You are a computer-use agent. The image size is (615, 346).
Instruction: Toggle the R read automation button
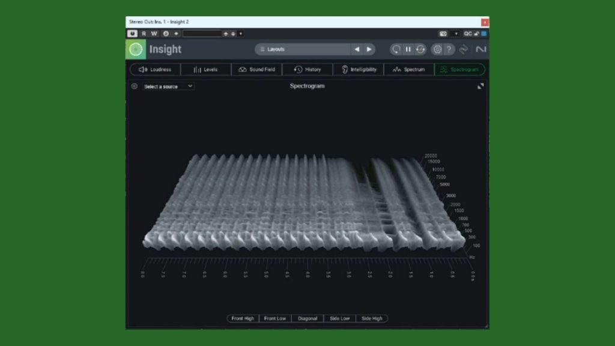point(144,34)
